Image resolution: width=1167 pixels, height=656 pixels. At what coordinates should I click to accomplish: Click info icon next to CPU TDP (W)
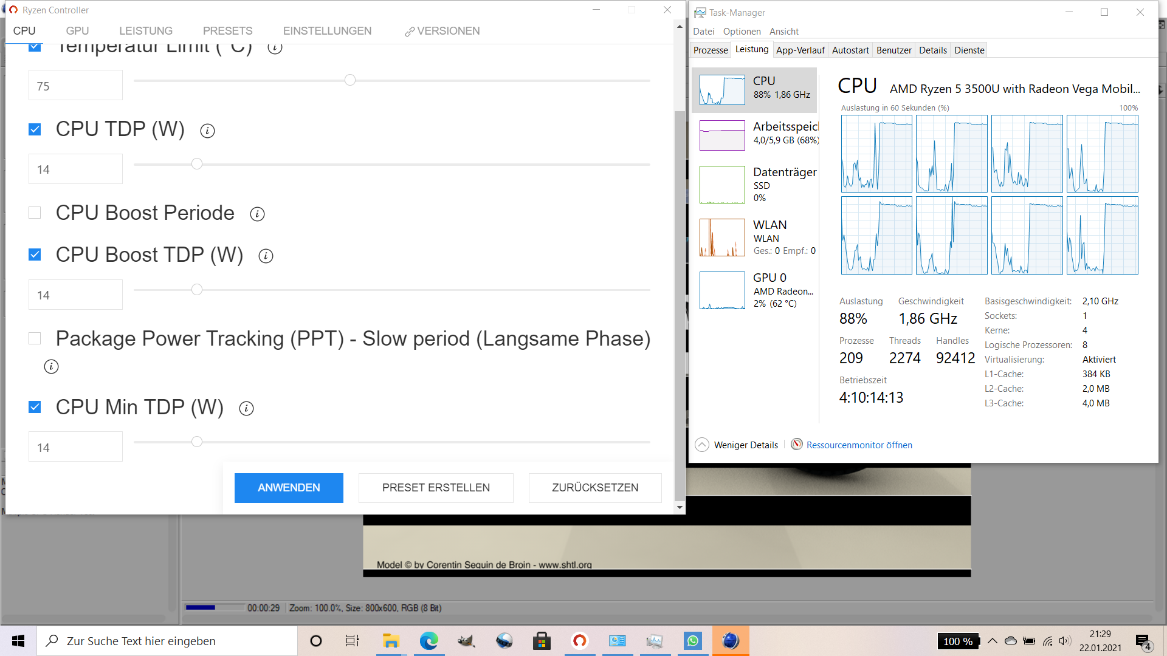(207, 131)
